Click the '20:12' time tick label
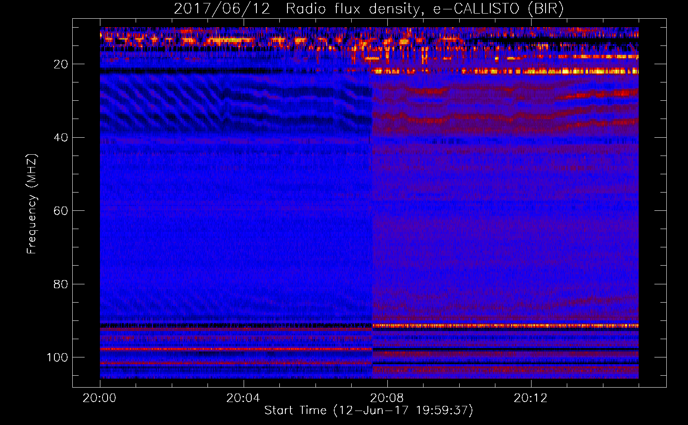This screenshot has height=425, width=688. [531, 398]
